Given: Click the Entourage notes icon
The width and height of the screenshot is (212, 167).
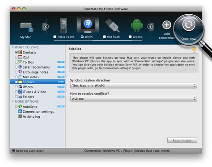Looking at the screenshot, I should [20, 72].
